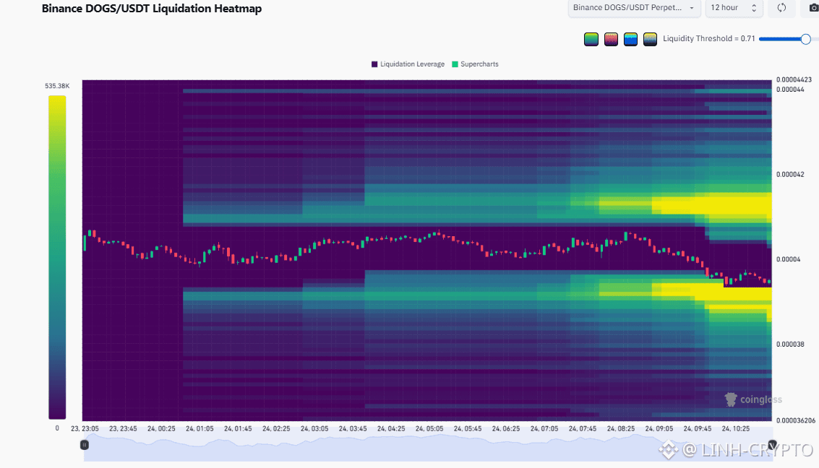Click the 24, 02:25 time axis label
Viewport: 819px width, 468px height.
click(276, 429)
